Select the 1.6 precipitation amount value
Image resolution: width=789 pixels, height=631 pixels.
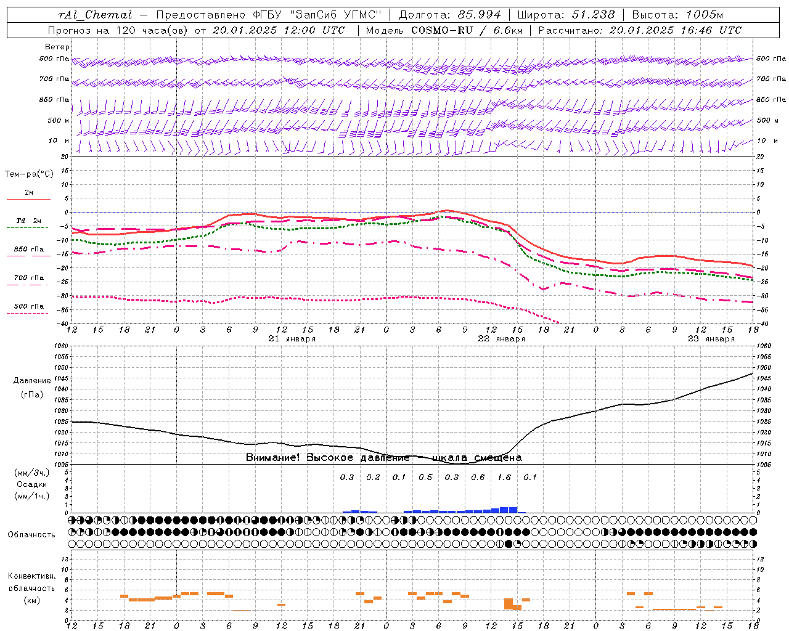tap(504, 477)
